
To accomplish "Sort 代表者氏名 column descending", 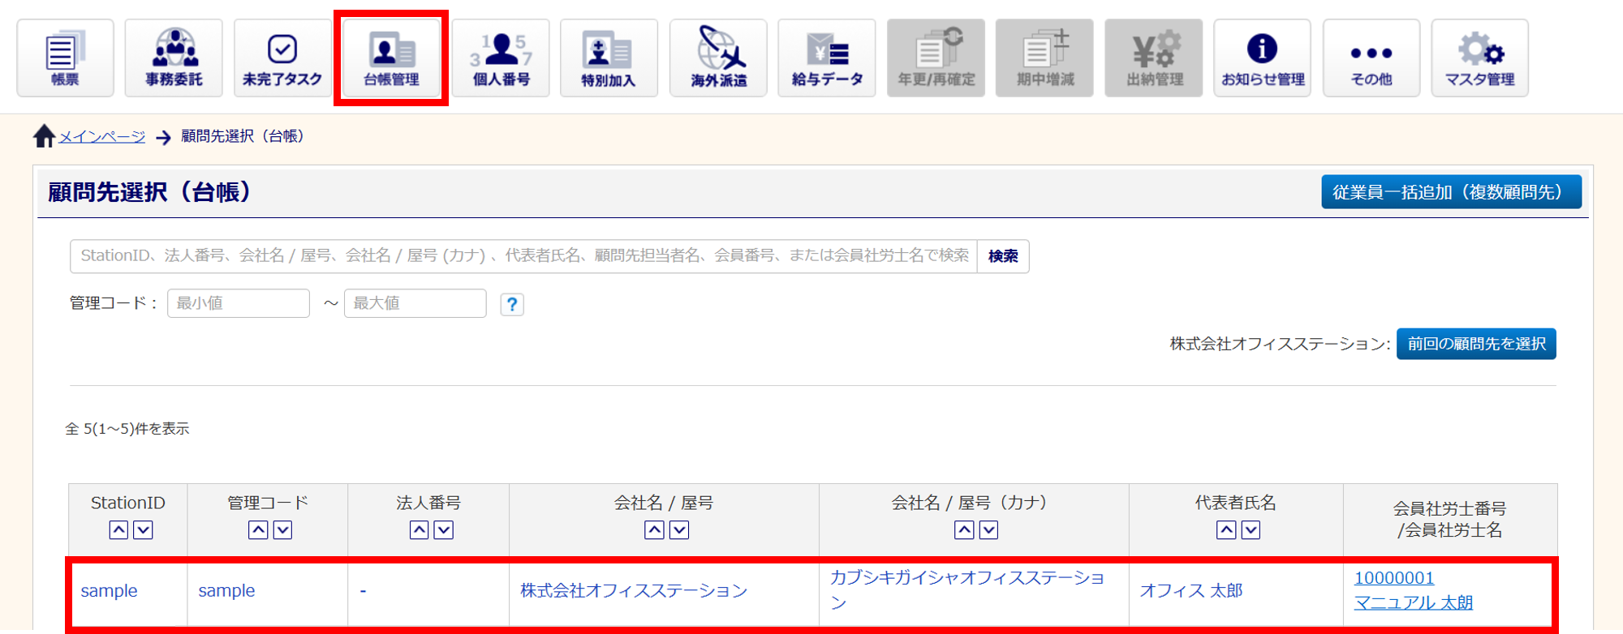I will click(x=1251, y=530).
